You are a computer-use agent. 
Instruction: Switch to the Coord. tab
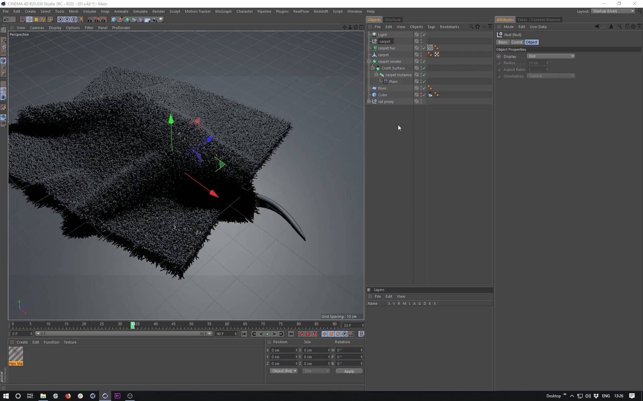[x=517, y=42]
